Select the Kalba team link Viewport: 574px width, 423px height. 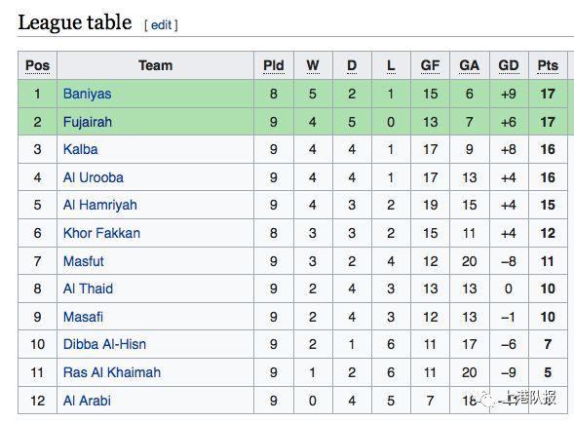pos(81,149)
